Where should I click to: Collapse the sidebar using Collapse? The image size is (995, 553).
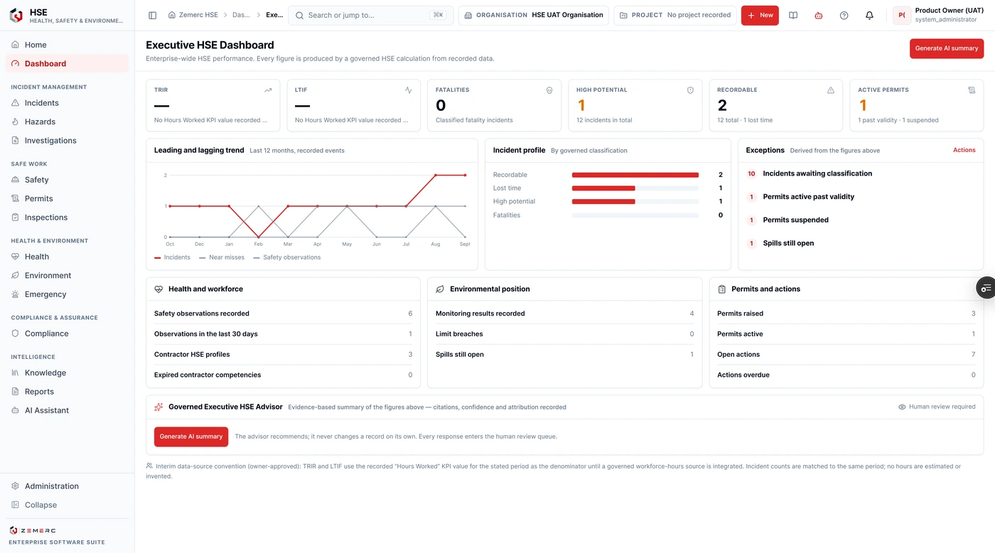pos(67,505)
